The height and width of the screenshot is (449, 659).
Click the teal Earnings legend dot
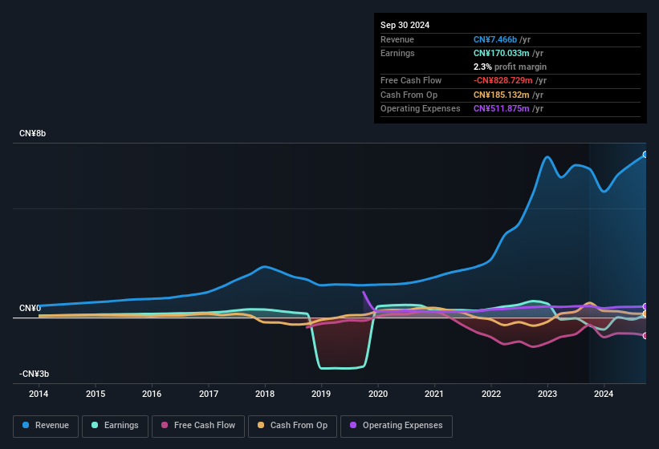(96, 425)
